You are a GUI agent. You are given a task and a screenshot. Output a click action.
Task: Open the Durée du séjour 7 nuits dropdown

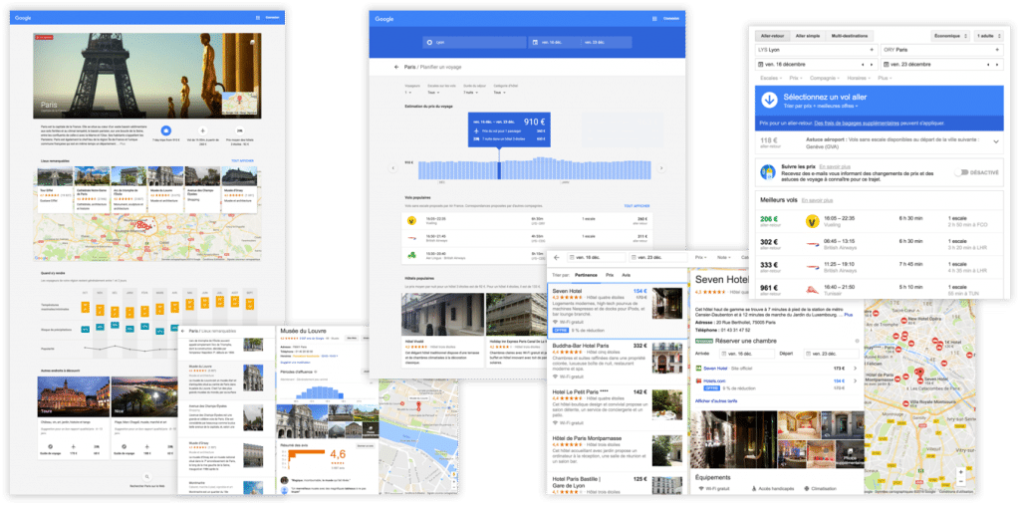pyautogui.click(x=472, y=93)
